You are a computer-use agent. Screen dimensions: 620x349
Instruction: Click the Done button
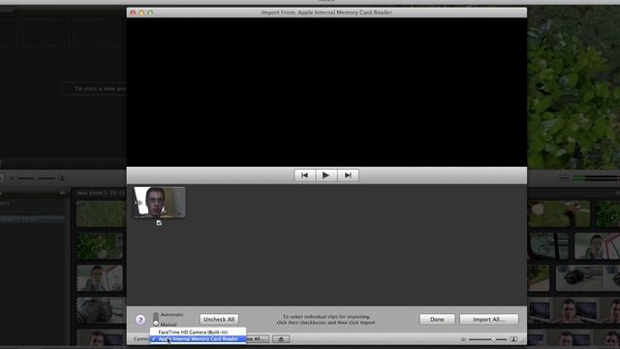[437, 319]
